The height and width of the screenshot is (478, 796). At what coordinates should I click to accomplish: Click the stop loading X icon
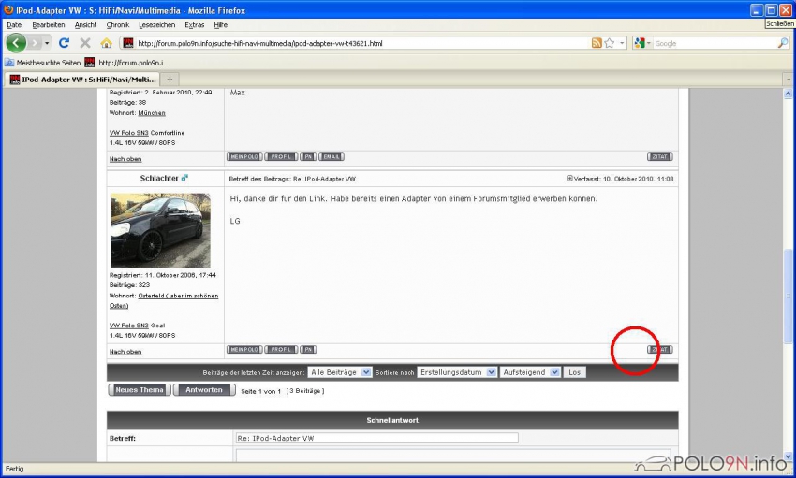tap(85, 43)
